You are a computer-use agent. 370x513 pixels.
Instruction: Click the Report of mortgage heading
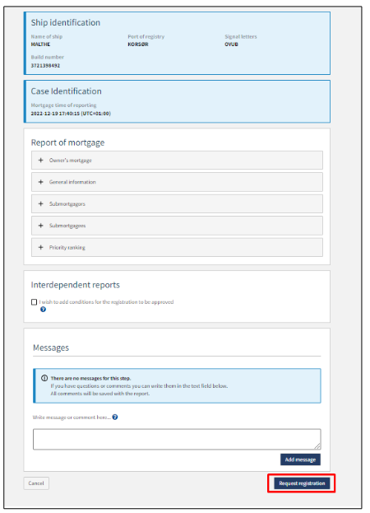68,142
